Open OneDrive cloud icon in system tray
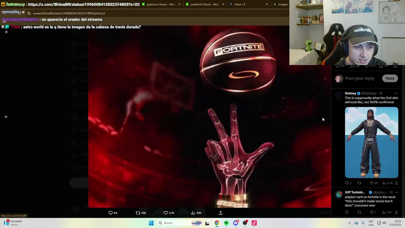405x228 pixels. coord(356,223)
